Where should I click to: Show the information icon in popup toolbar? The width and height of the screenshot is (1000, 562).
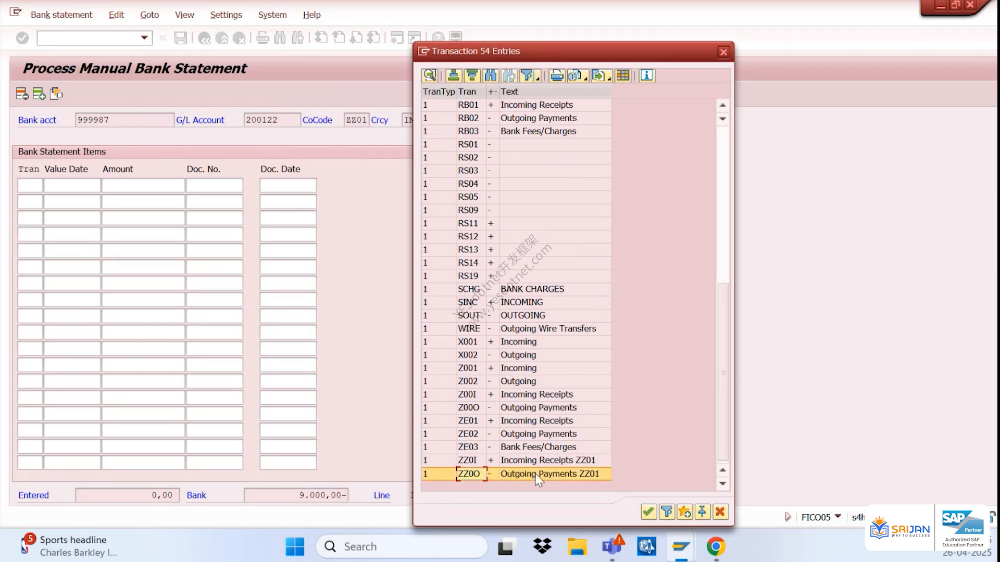647,75
